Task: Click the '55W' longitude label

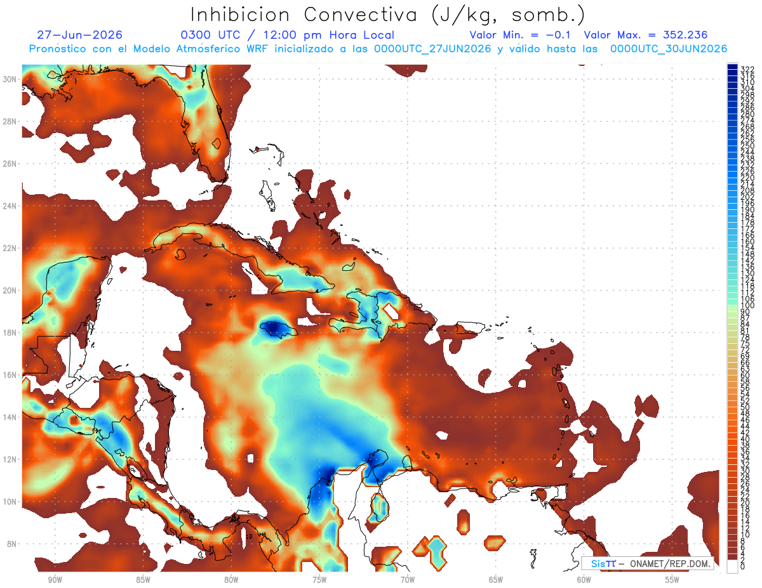Action: [672, 580]
